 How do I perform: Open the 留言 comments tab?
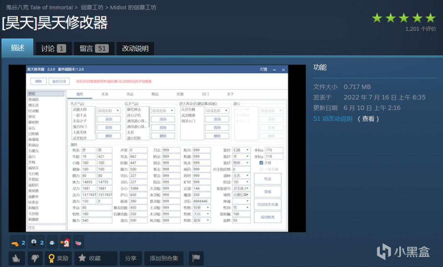tap(94, 49)
